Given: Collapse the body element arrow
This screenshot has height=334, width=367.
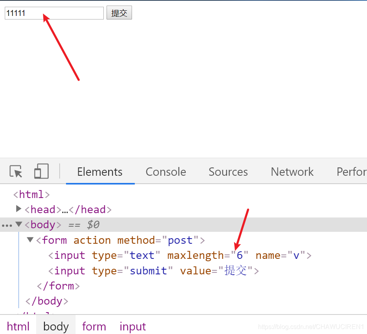Looking at the screenshot, I should tap(19, 224).
